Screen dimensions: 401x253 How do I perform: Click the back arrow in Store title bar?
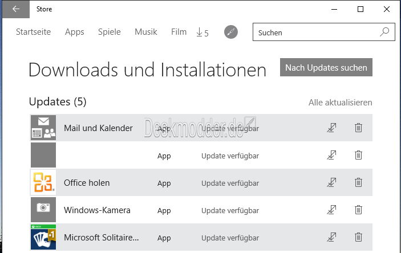(16, 9)
